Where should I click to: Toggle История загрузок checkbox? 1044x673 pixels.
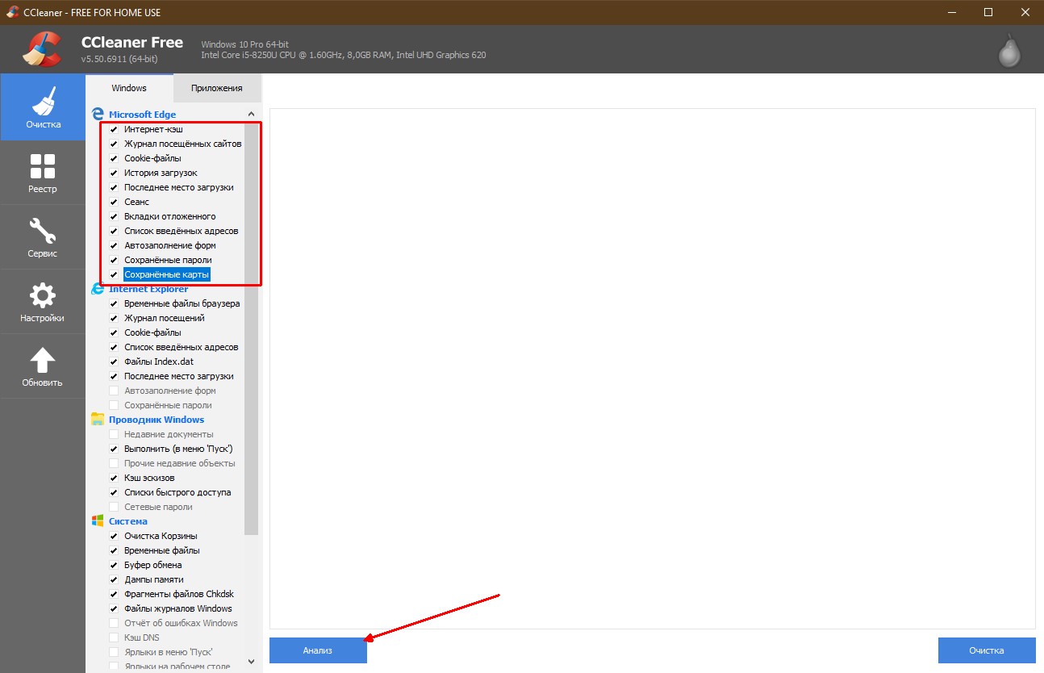(x=114, y=173)
